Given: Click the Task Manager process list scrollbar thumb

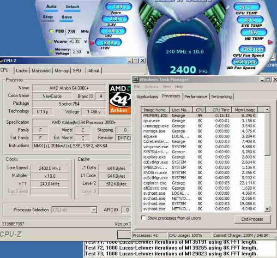Looking at the screenshot, I should pos(267,134).
